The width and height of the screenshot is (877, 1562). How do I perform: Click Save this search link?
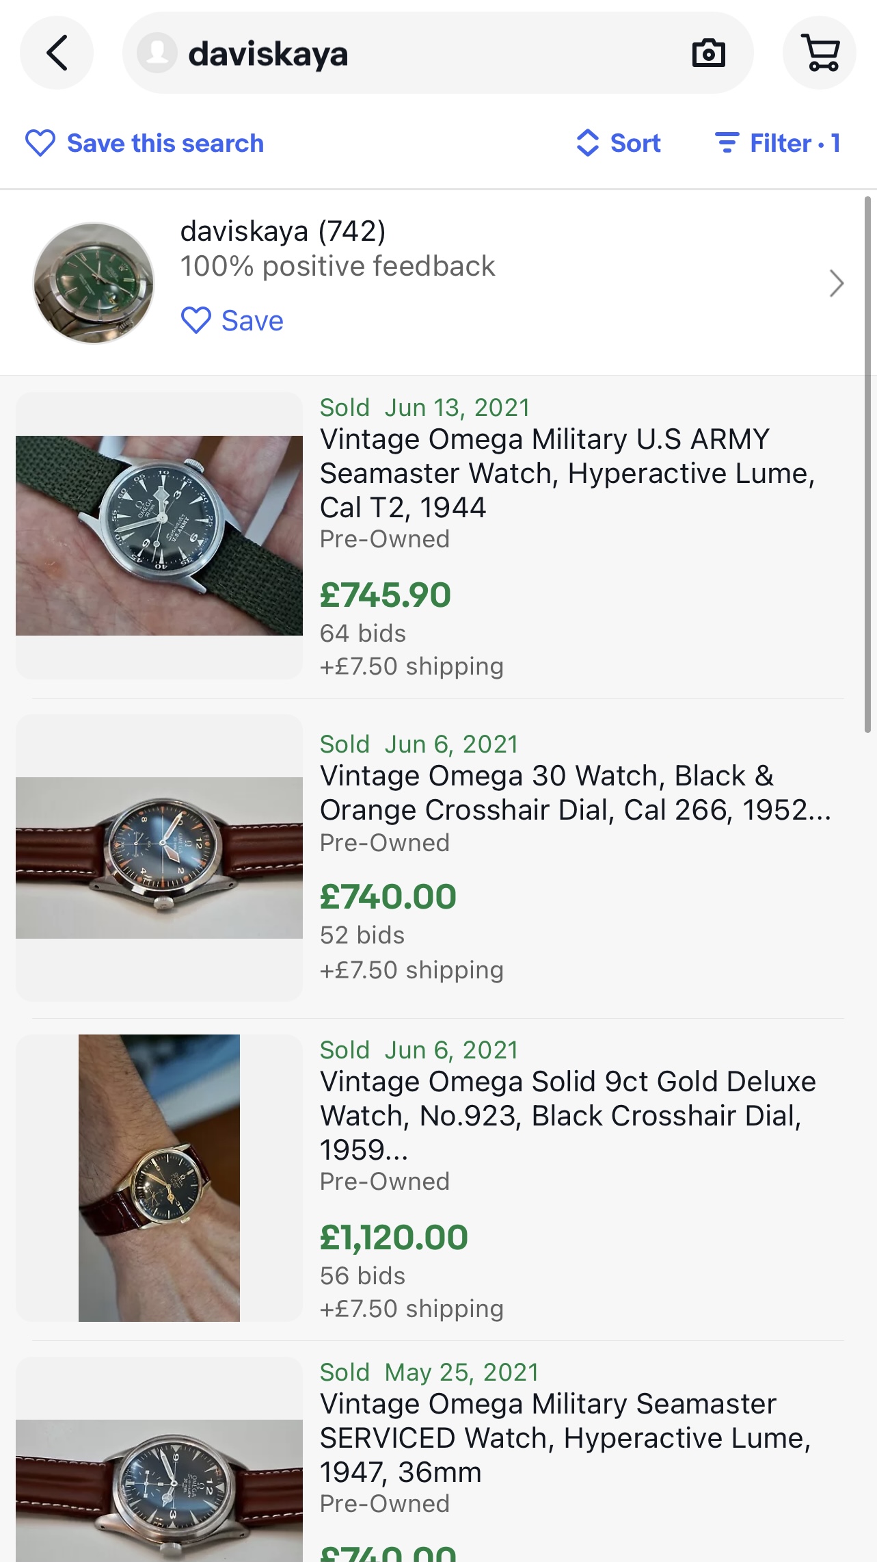165,143
